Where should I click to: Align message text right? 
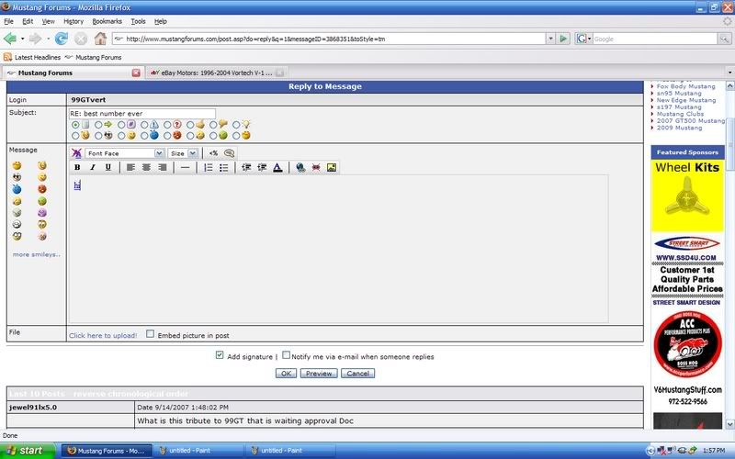pos(163,167)
